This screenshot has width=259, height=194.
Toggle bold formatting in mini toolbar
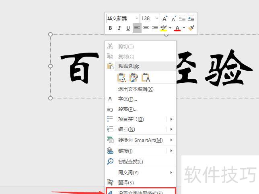click(x=110, y=28)
